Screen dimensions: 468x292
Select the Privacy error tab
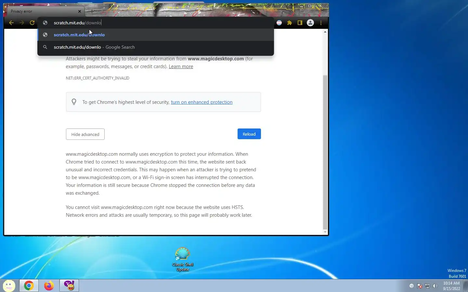[45, 11]
